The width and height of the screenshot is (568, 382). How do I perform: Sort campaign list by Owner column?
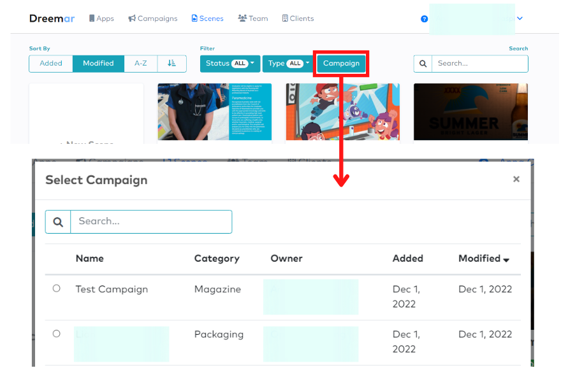(x=286, y=258)
